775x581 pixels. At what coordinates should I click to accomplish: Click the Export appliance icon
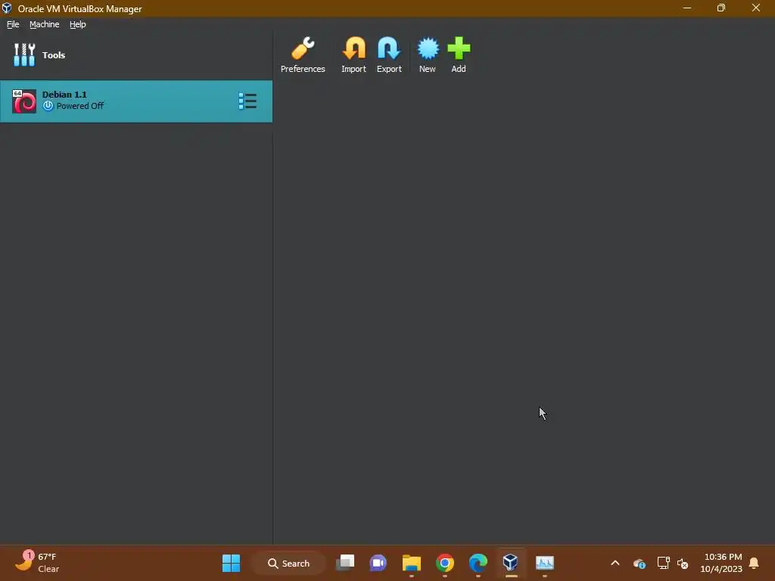pos(389,54)
